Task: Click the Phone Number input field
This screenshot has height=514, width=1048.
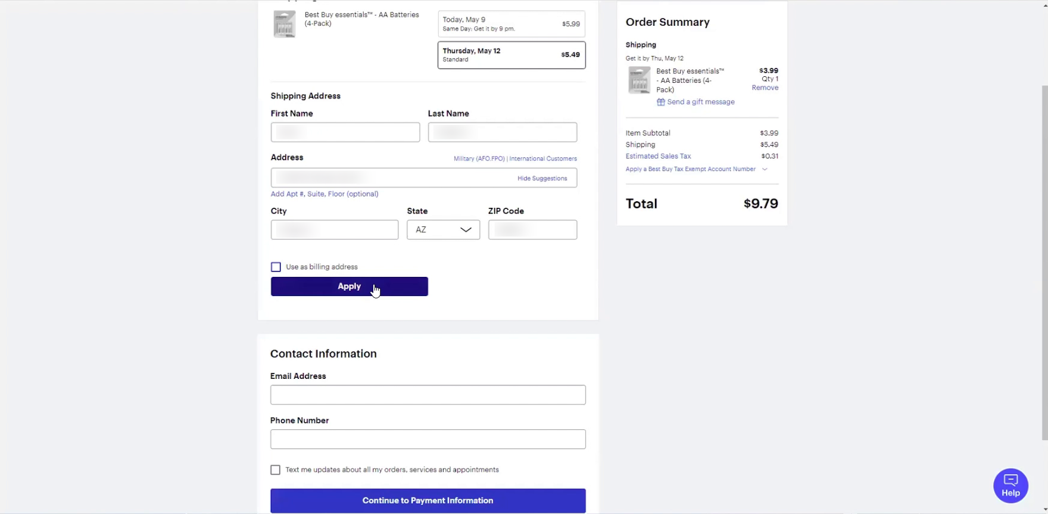Action: tap(428, 440)
